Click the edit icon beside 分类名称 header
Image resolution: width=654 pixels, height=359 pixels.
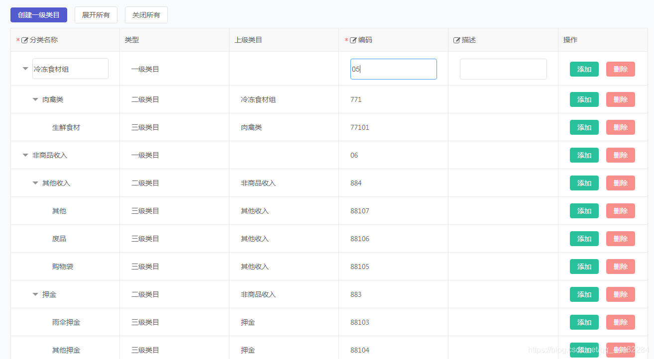(25, 40)
